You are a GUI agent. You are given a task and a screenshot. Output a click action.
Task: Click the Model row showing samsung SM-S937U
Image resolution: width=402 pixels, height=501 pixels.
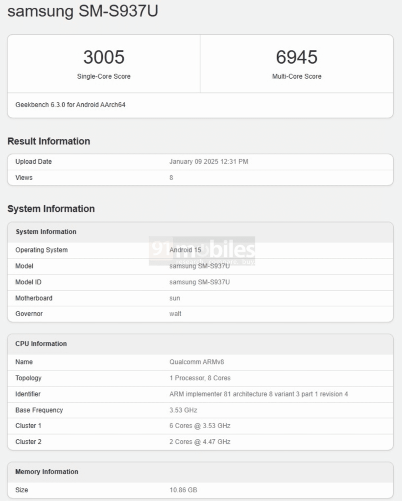(x=200, y=266)
